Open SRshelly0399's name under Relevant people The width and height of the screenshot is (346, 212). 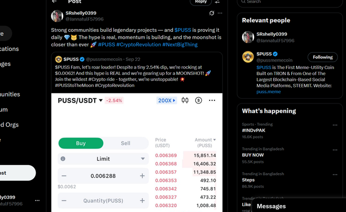tap(271, 34)
